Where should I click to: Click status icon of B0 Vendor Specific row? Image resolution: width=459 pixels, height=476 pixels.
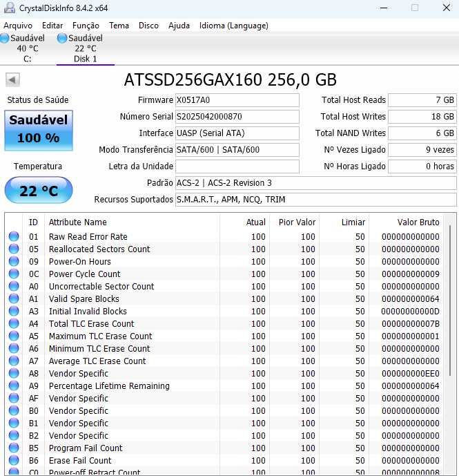(14, 411)
